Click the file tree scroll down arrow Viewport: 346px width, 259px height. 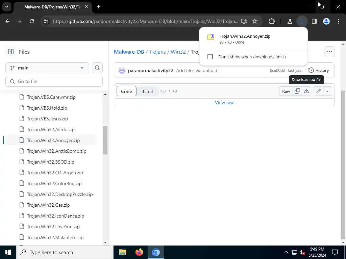[105, 242]
